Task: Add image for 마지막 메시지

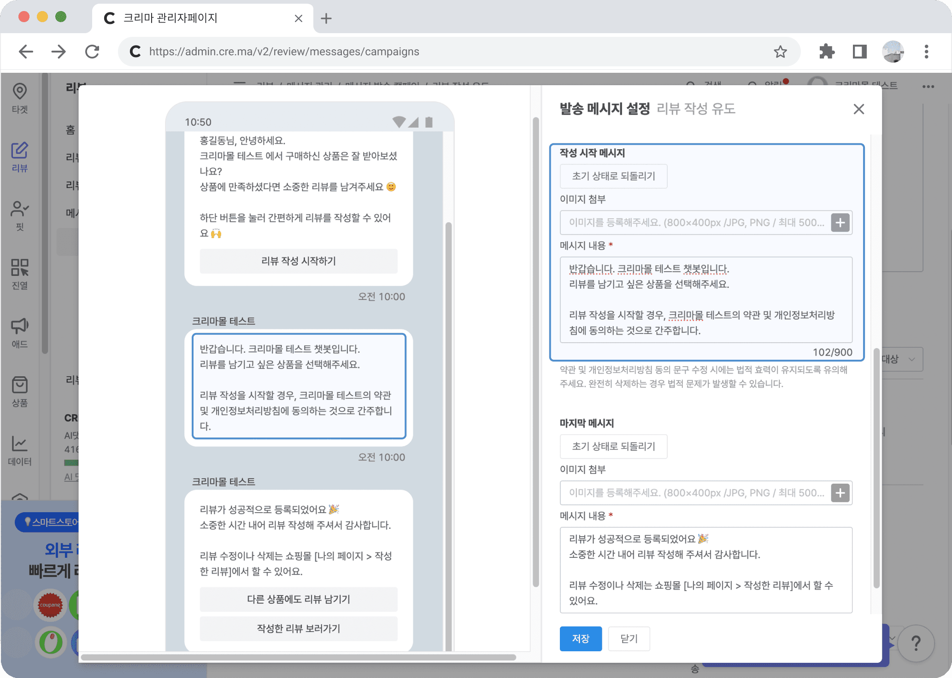Action: pos(840,493)
